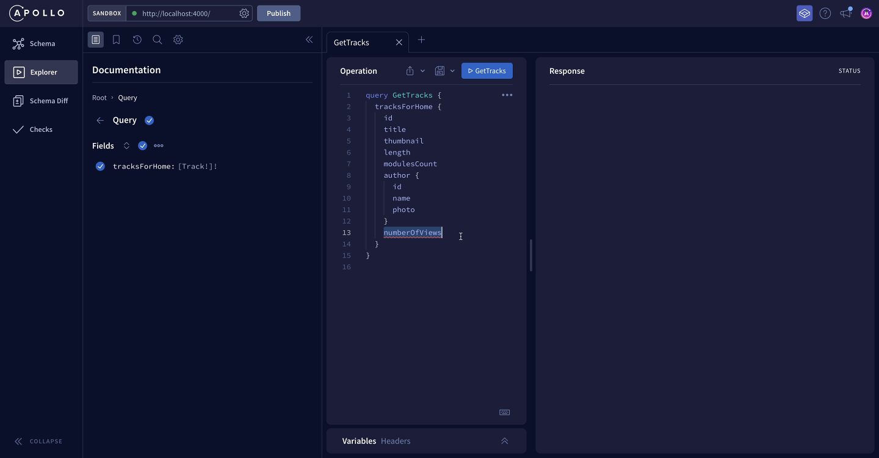Close the GetTracks tab
879x458 pixels.
point(399,42)
